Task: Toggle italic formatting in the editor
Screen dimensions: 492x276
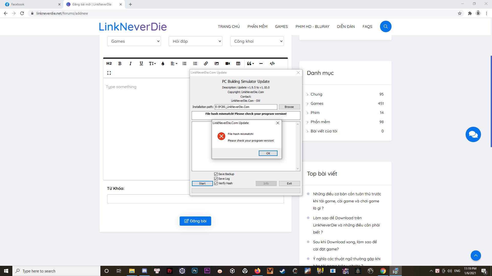Action: [130, 63]
